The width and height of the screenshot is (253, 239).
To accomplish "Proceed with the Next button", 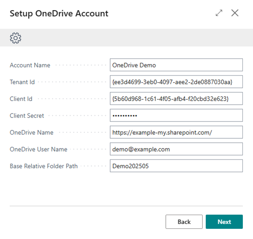I will coord(224,222).
